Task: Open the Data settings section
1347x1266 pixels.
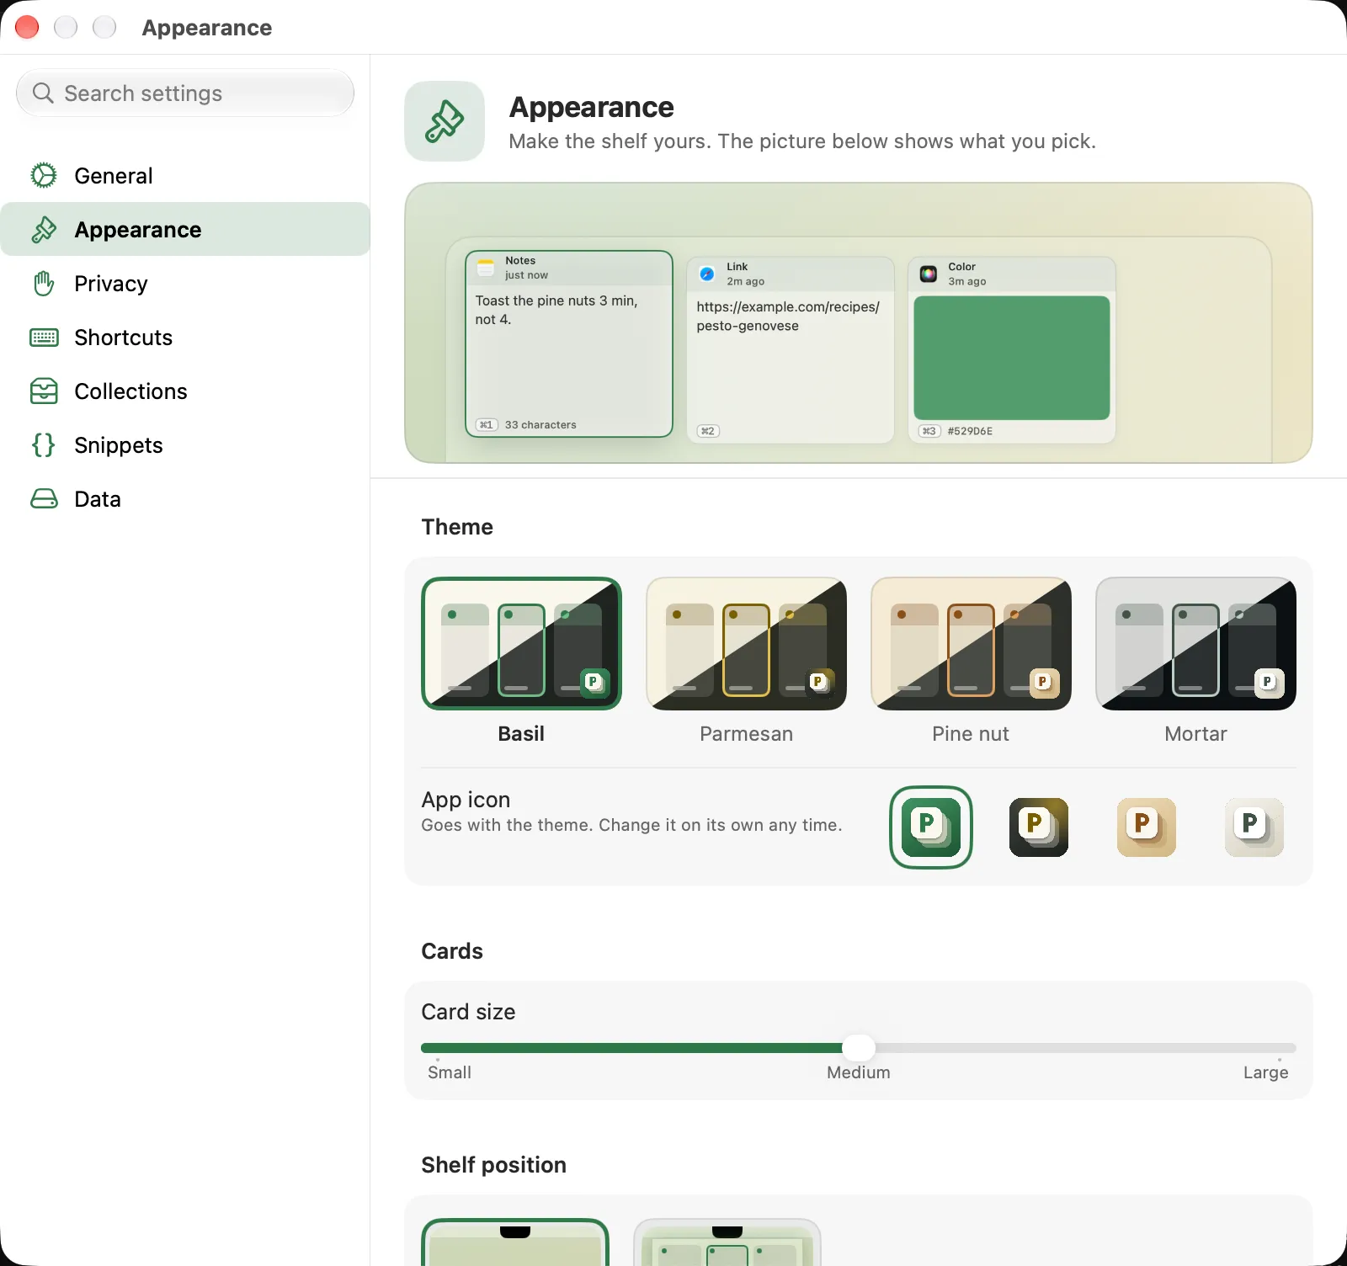Action: point(185,498)
